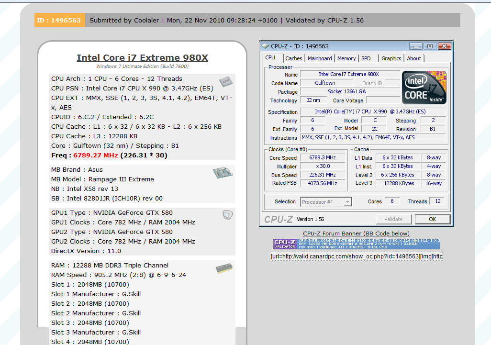Image resolution: width=491 pixels, height=345 pixels.
Task: Click the Rated FSB value 4073.56 MHz
Action: [323, 183]
